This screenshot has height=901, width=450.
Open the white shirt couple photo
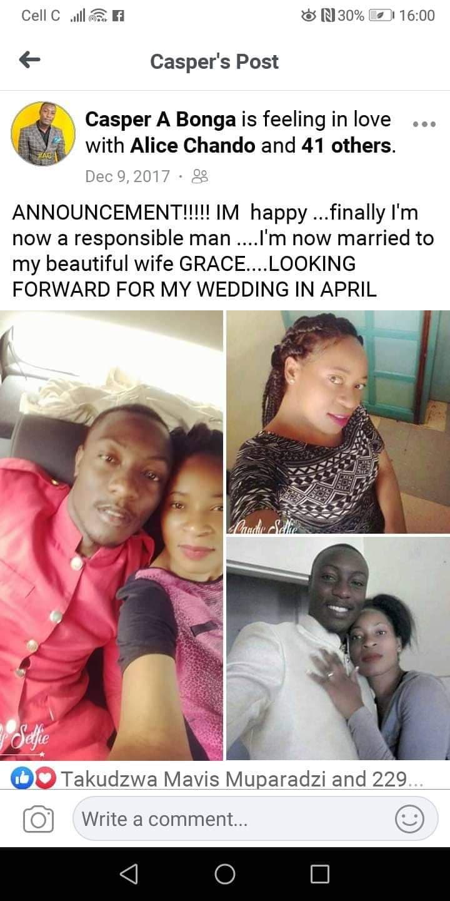338,648
